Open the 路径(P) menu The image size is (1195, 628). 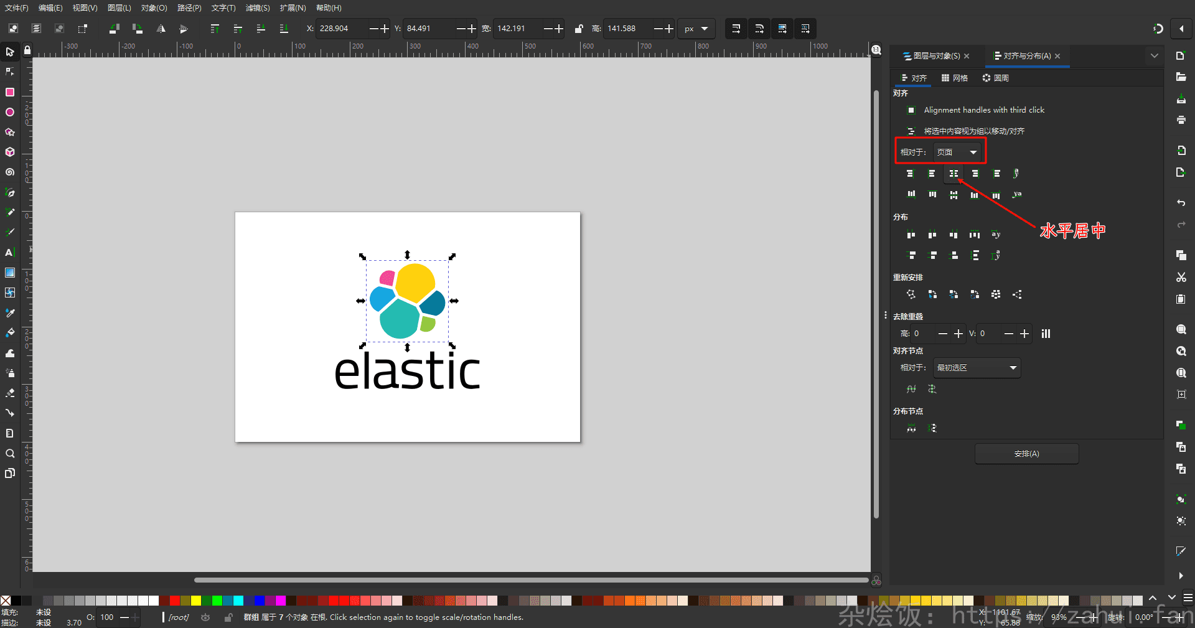(x=189, y=8)
